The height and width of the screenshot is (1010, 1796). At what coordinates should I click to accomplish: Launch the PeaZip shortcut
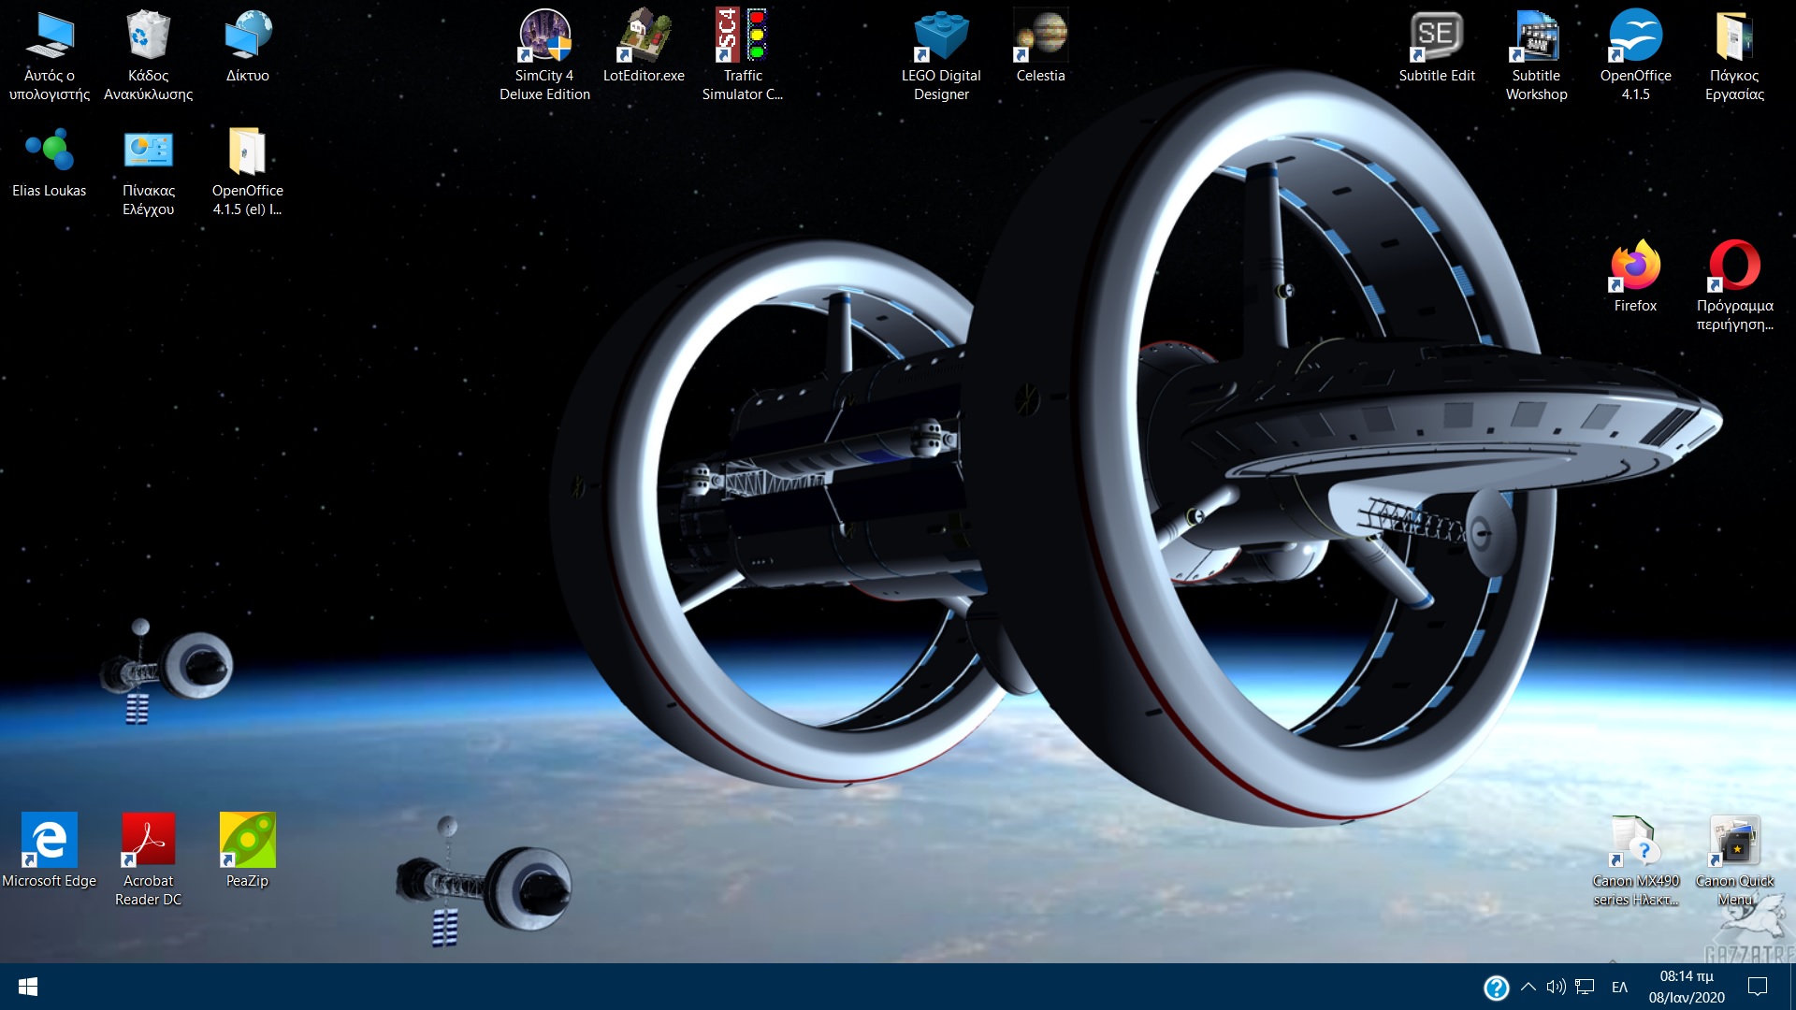(x=247, y=851)
